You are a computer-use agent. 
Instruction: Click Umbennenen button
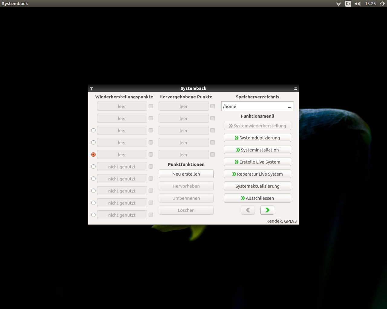[186, 198]
